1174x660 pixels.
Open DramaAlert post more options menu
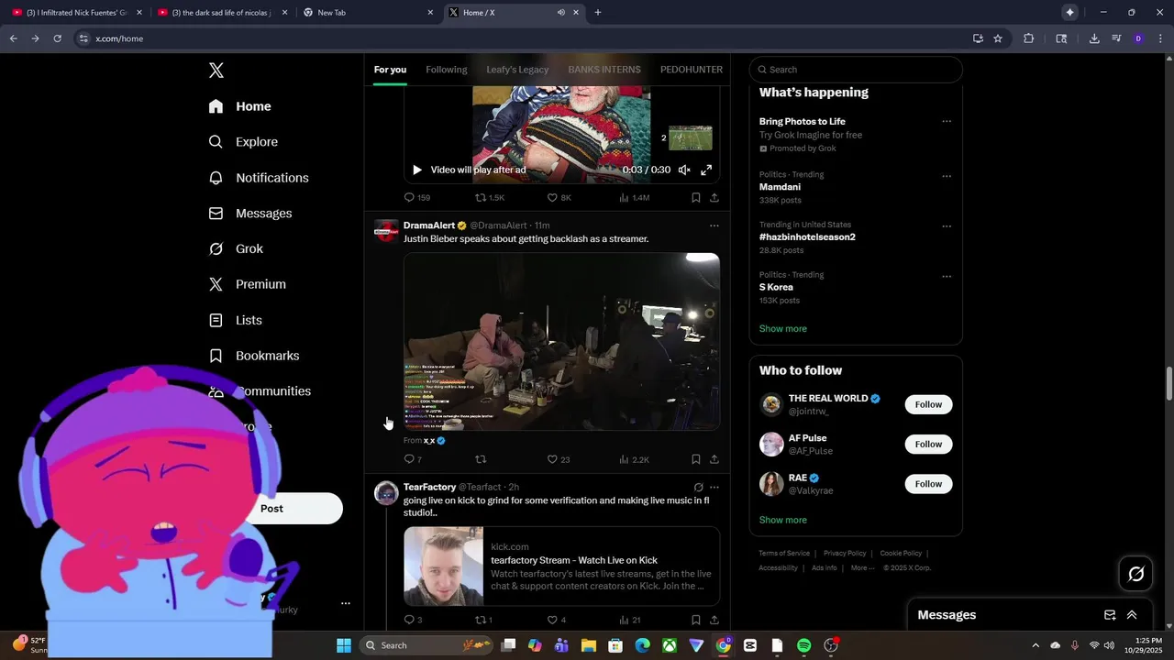point(714,225)
